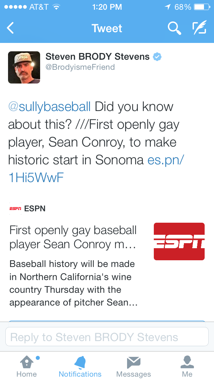
Task: Tap the back arrow icon
Action: (10, 28)
